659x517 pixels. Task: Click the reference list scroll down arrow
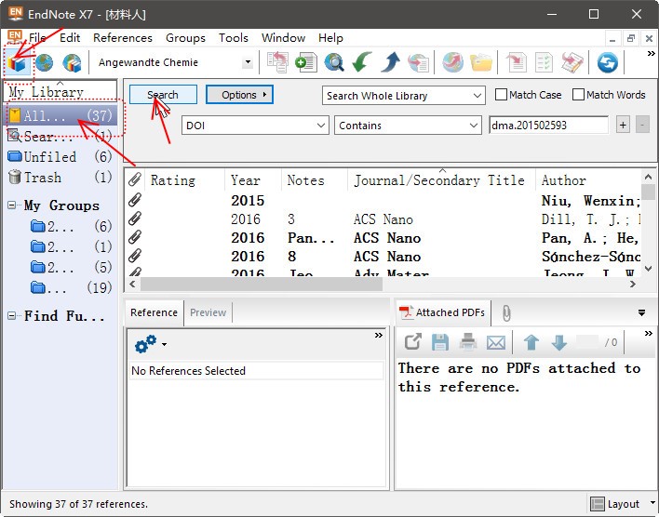coord(648,269)
